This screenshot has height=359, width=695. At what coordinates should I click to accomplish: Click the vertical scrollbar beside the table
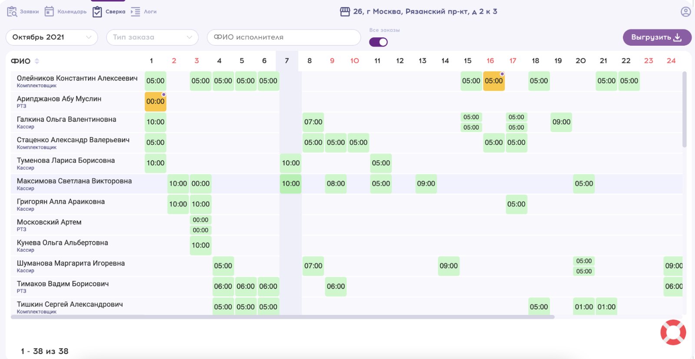click(685, 110)
